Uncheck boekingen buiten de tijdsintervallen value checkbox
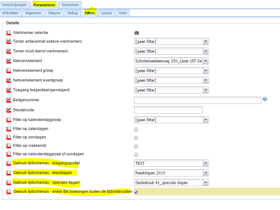Screen dimensions: 280x210 click(x=136, y=192)
